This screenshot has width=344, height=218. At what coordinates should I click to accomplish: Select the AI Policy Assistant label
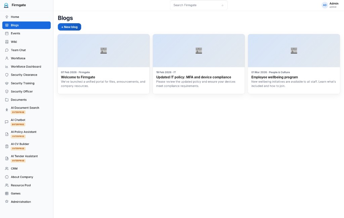pos(24,132)
